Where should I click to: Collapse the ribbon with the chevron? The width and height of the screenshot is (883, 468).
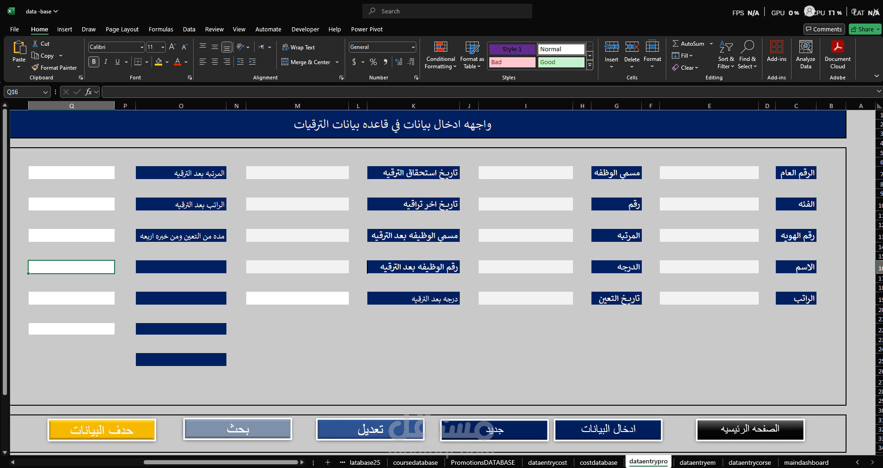(x=877, y=76)
